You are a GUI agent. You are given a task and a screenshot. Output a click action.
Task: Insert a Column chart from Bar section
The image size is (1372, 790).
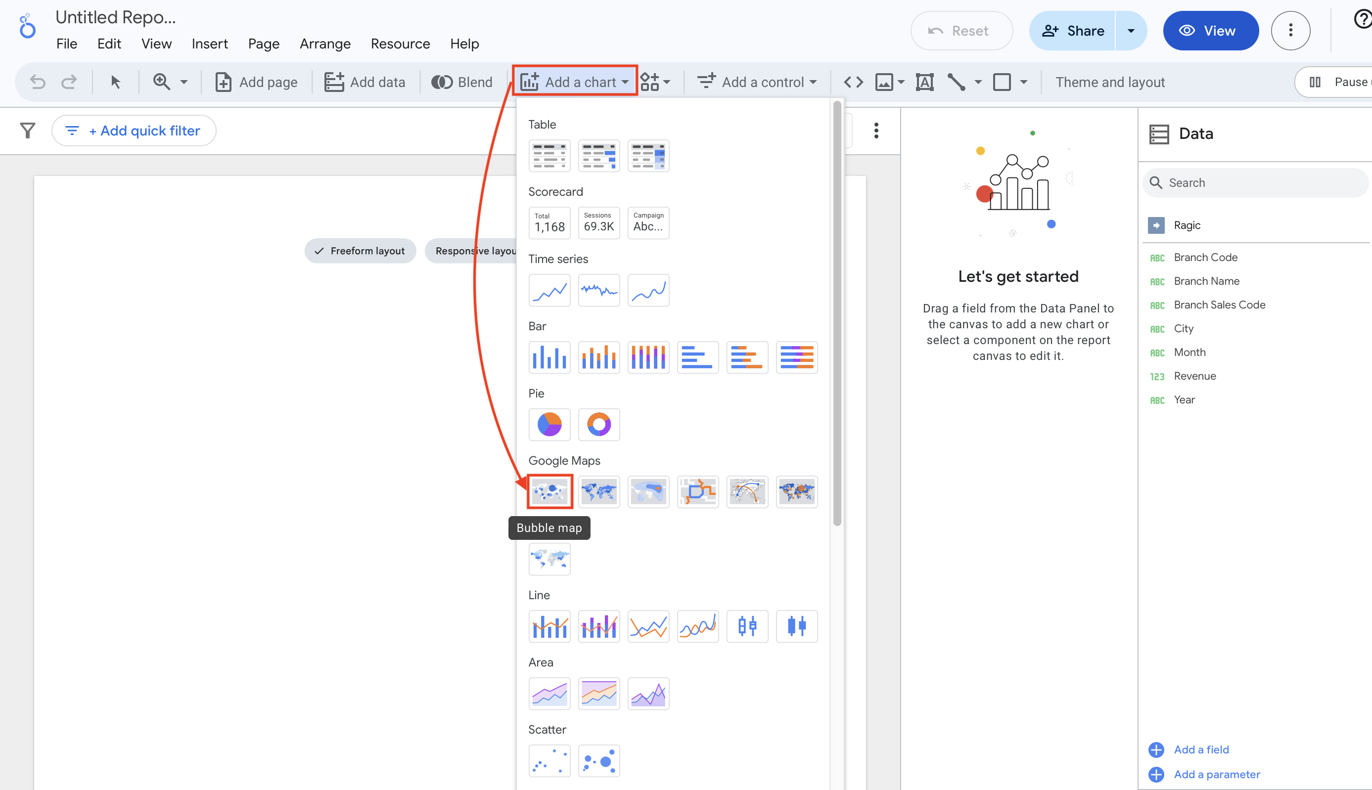(549, 357)
